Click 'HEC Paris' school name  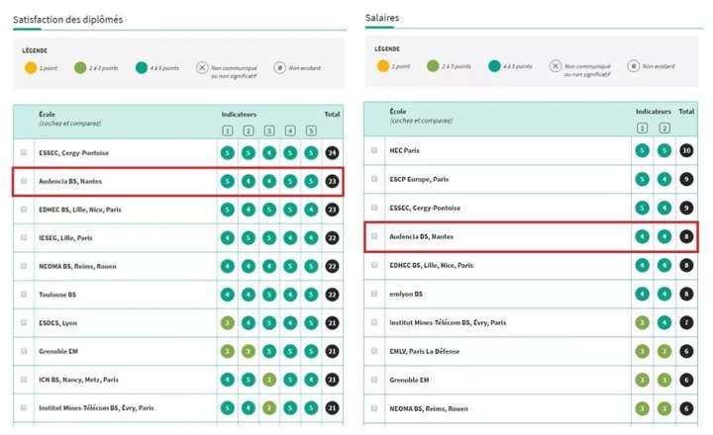click(404, 150)
